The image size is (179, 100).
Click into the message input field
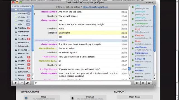tap(82, 83)
